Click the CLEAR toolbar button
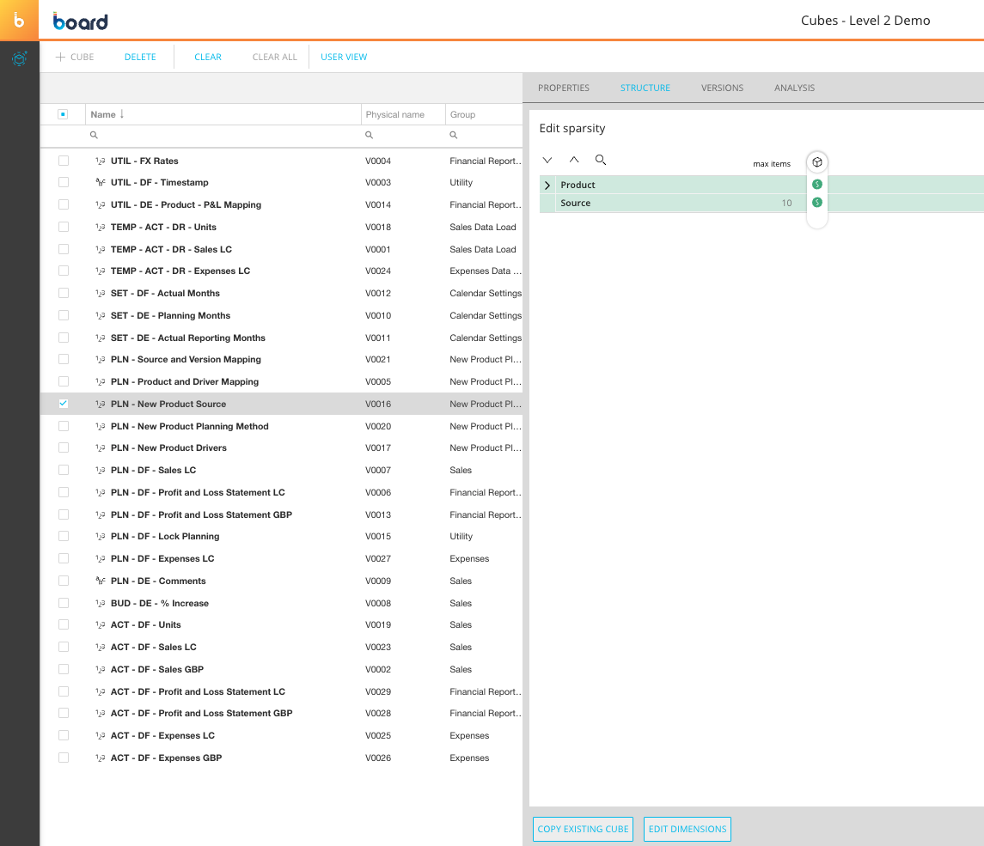 click(208, 57)
